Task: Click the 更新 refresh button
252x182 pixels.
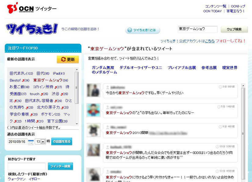Action: pos(68,59)
